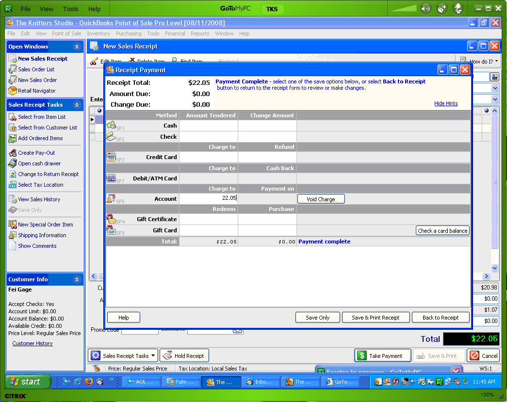Click the Change to Return Receipt icon
The width and height of the screenshot is (507, 402).
pos(13,174)
